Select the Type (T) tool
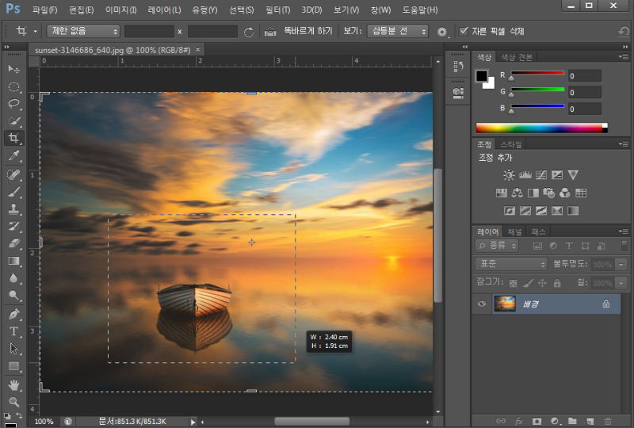Viewport: 634px width, 428px height. (x=13, y=331)
